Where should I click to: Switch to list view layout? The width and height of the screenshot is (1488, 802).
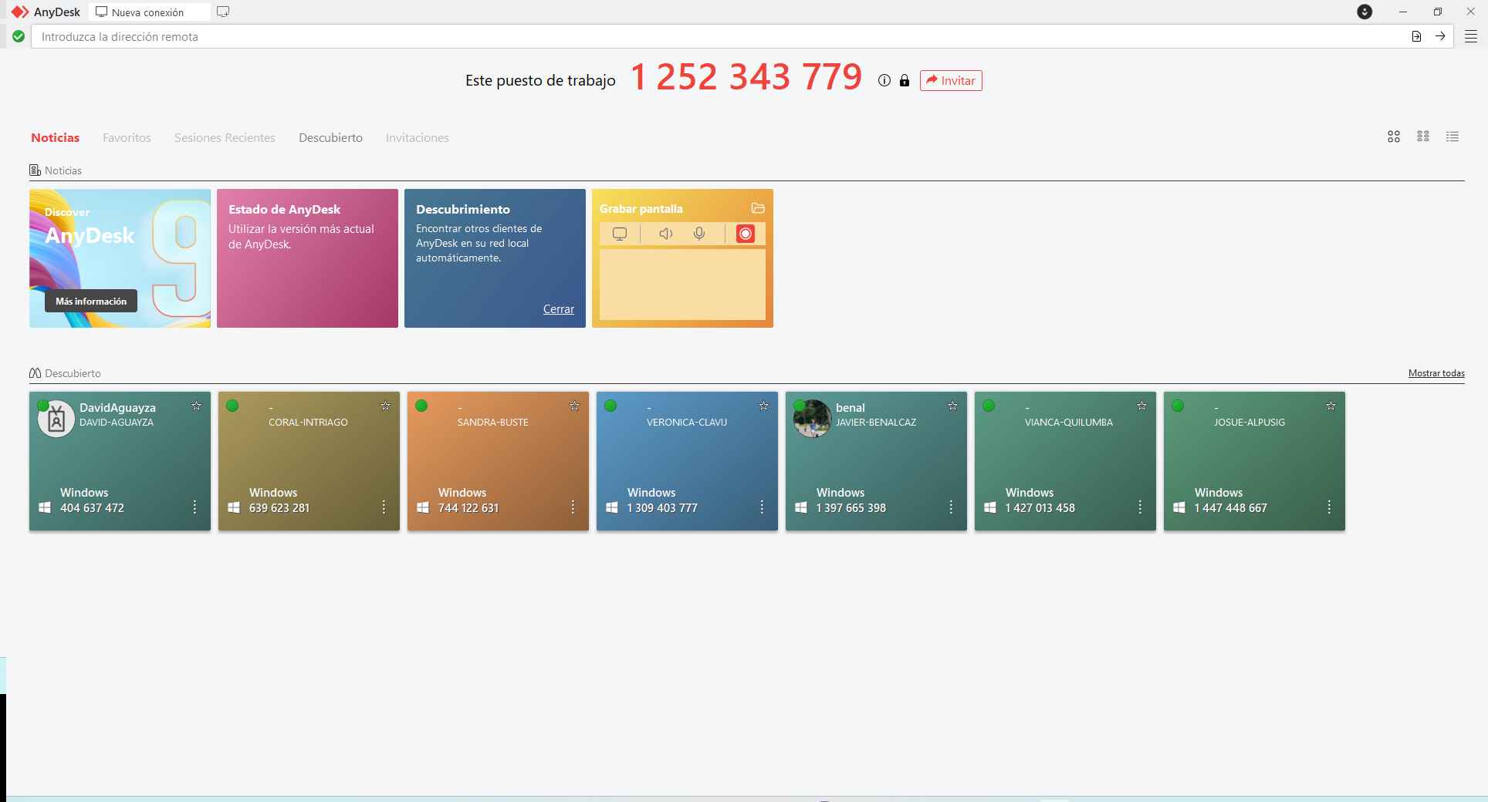1452,136
